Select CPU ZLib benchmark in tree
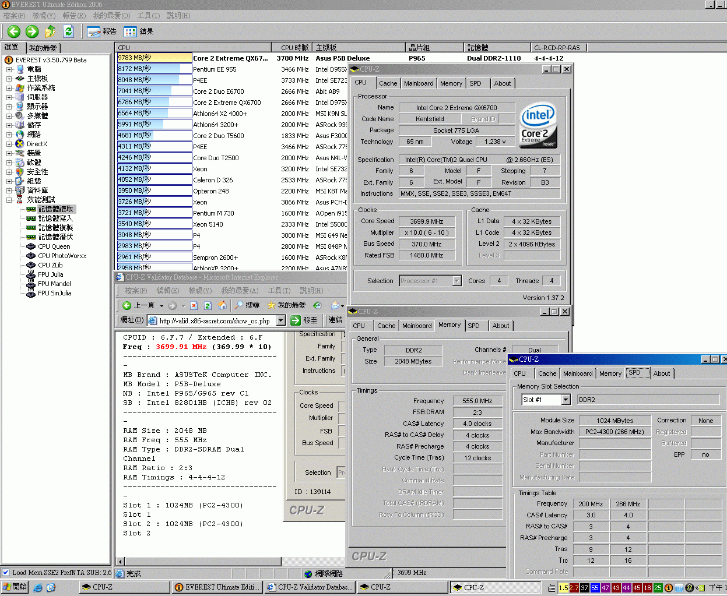 click(50, 265)
